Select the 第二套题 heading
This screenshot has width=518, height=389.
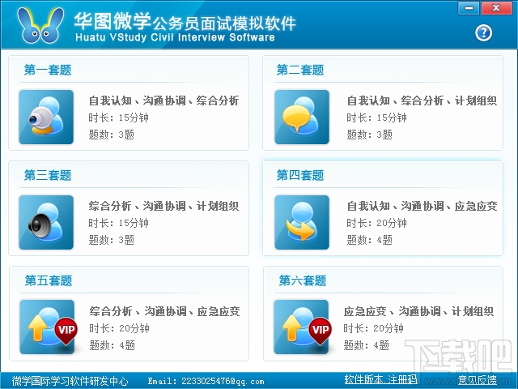[300, 70]
